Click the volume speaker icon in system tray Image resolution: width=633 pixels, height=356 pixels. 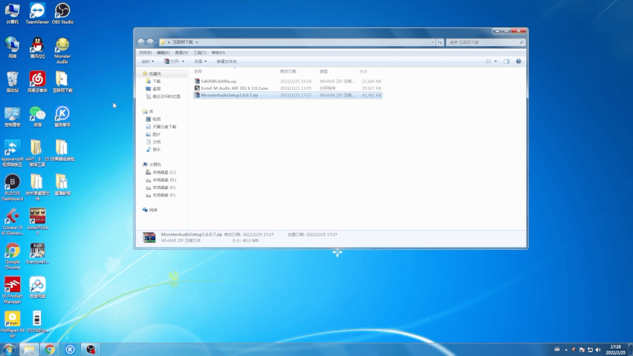coord(598,349)
